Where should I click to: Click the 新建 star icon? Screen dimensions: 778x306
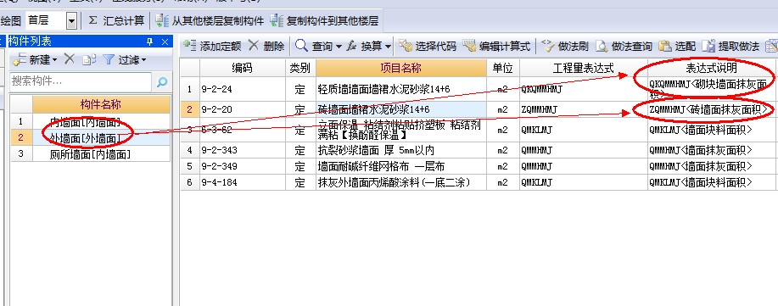point(20,60)
